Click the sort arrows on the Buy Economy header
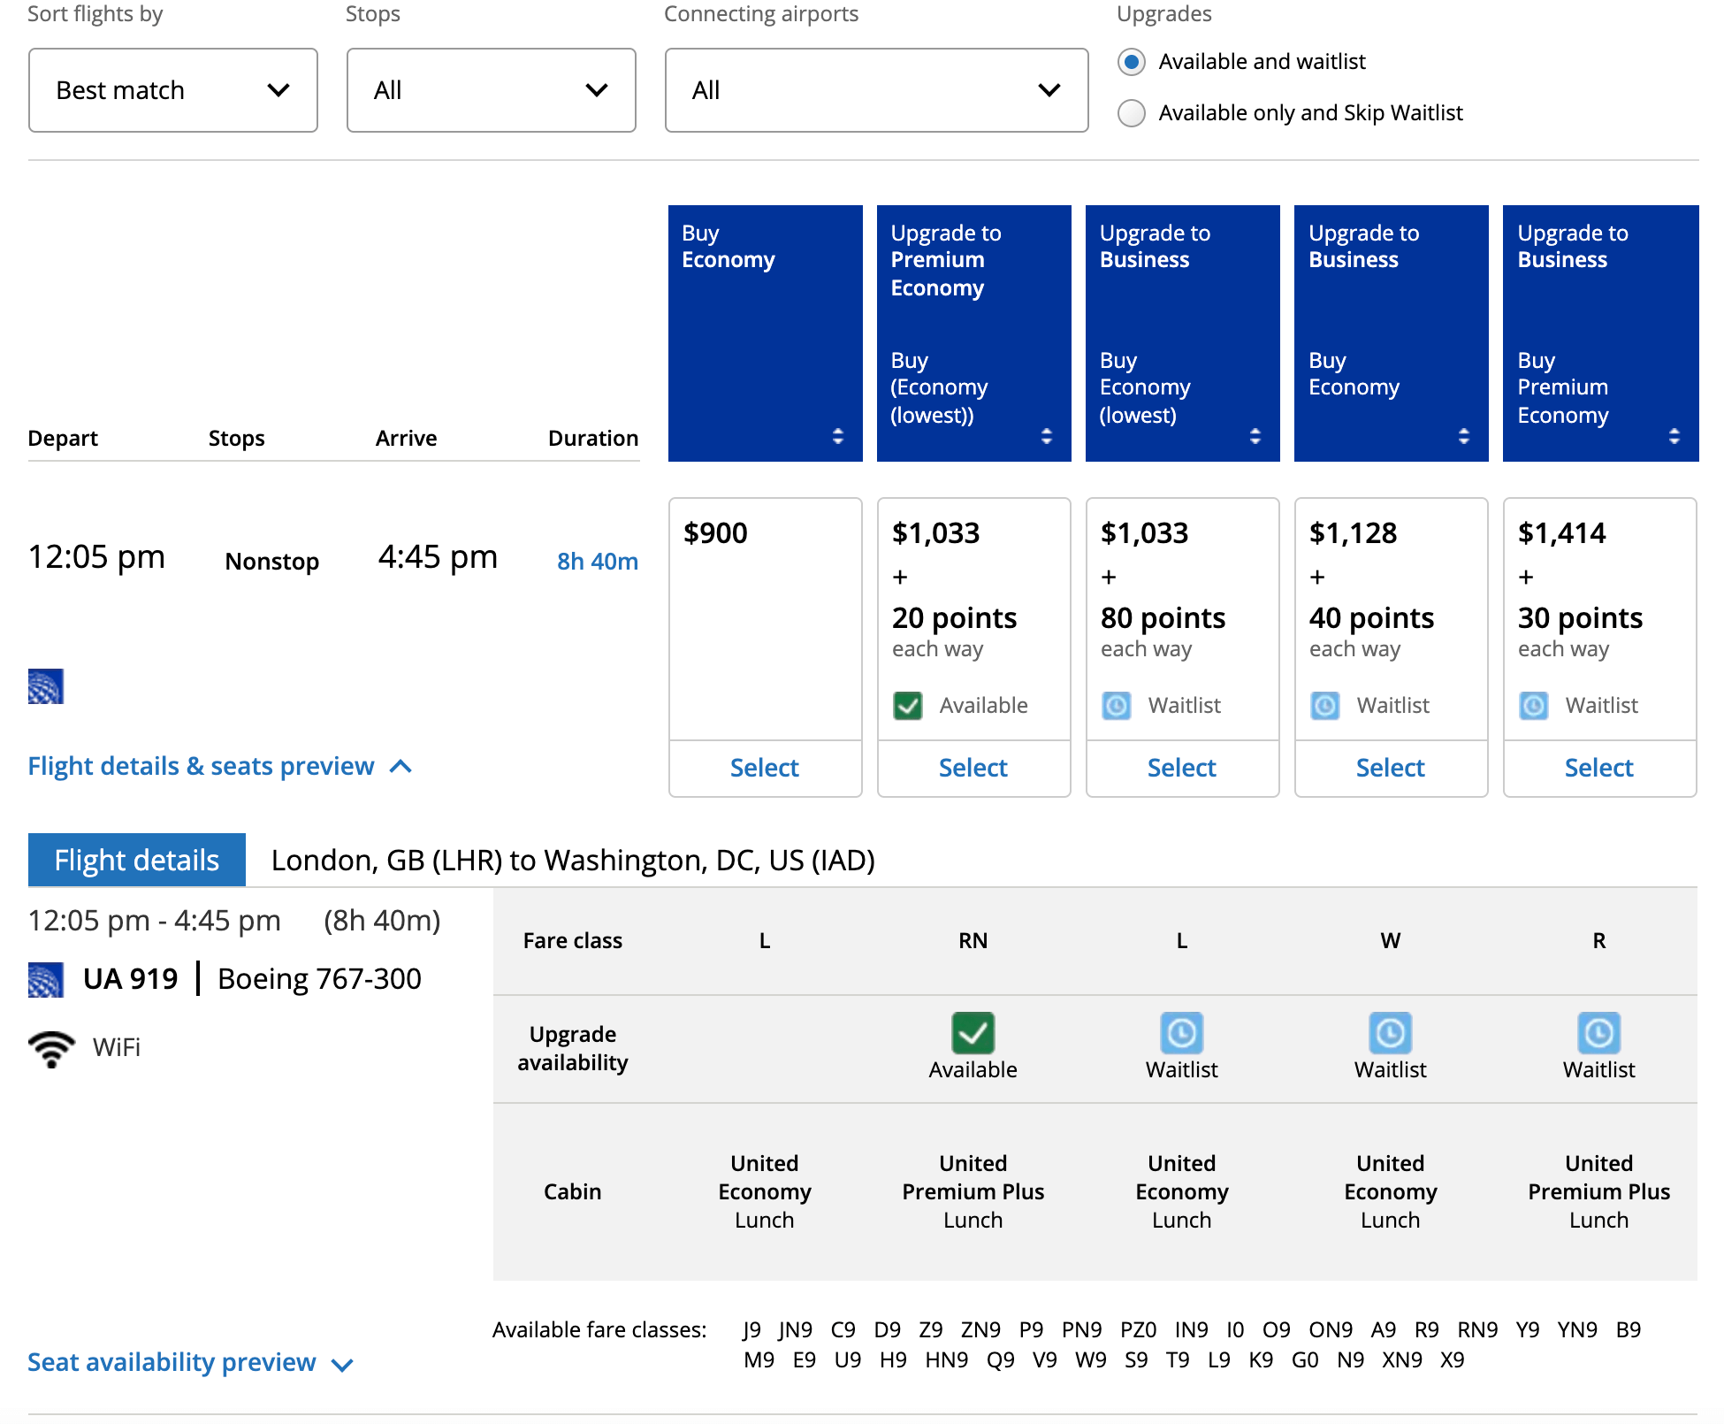Viewport: 1724px width, 1424px height. (x=837, y=435)
